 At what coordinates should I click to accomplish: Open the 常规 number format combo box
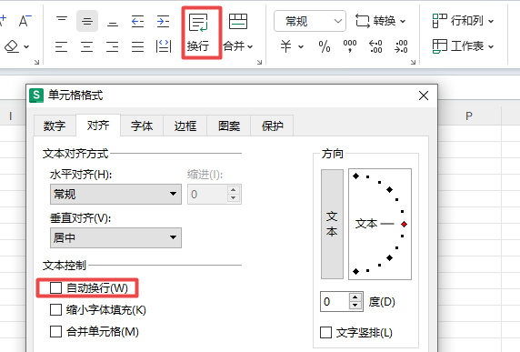point(310,21)
